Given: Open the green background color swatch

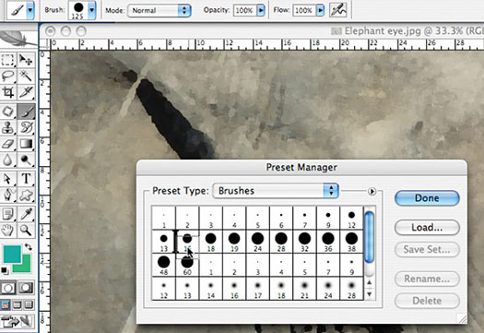Looking at the screenshot, I should tap(27, 268).
